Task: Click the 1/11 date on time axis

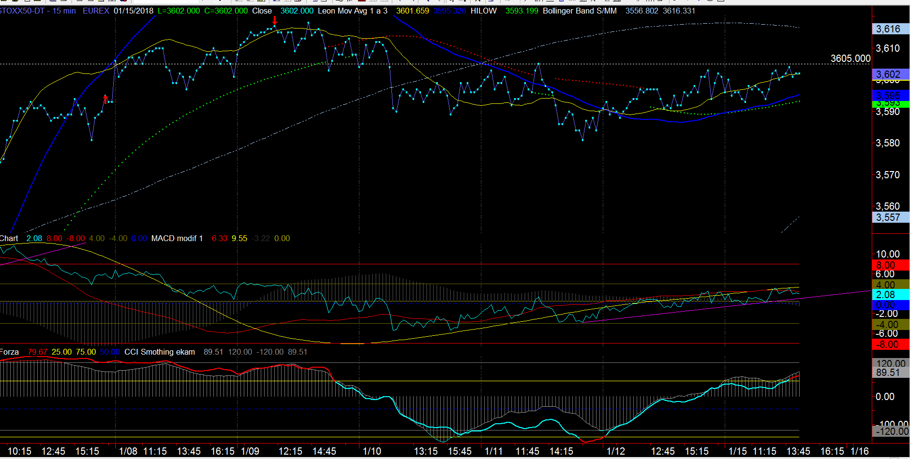Action: point(494,451)
